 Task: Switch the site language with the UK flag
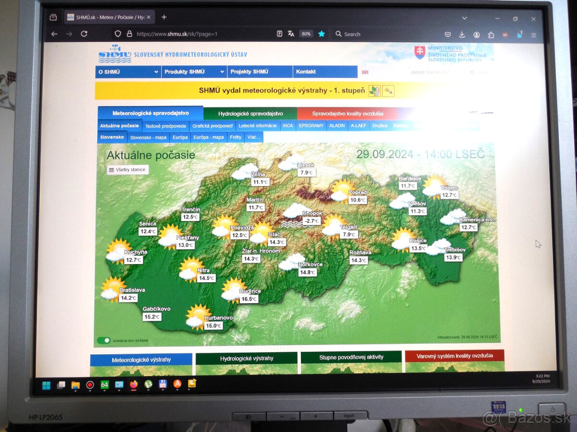point(365,72)
